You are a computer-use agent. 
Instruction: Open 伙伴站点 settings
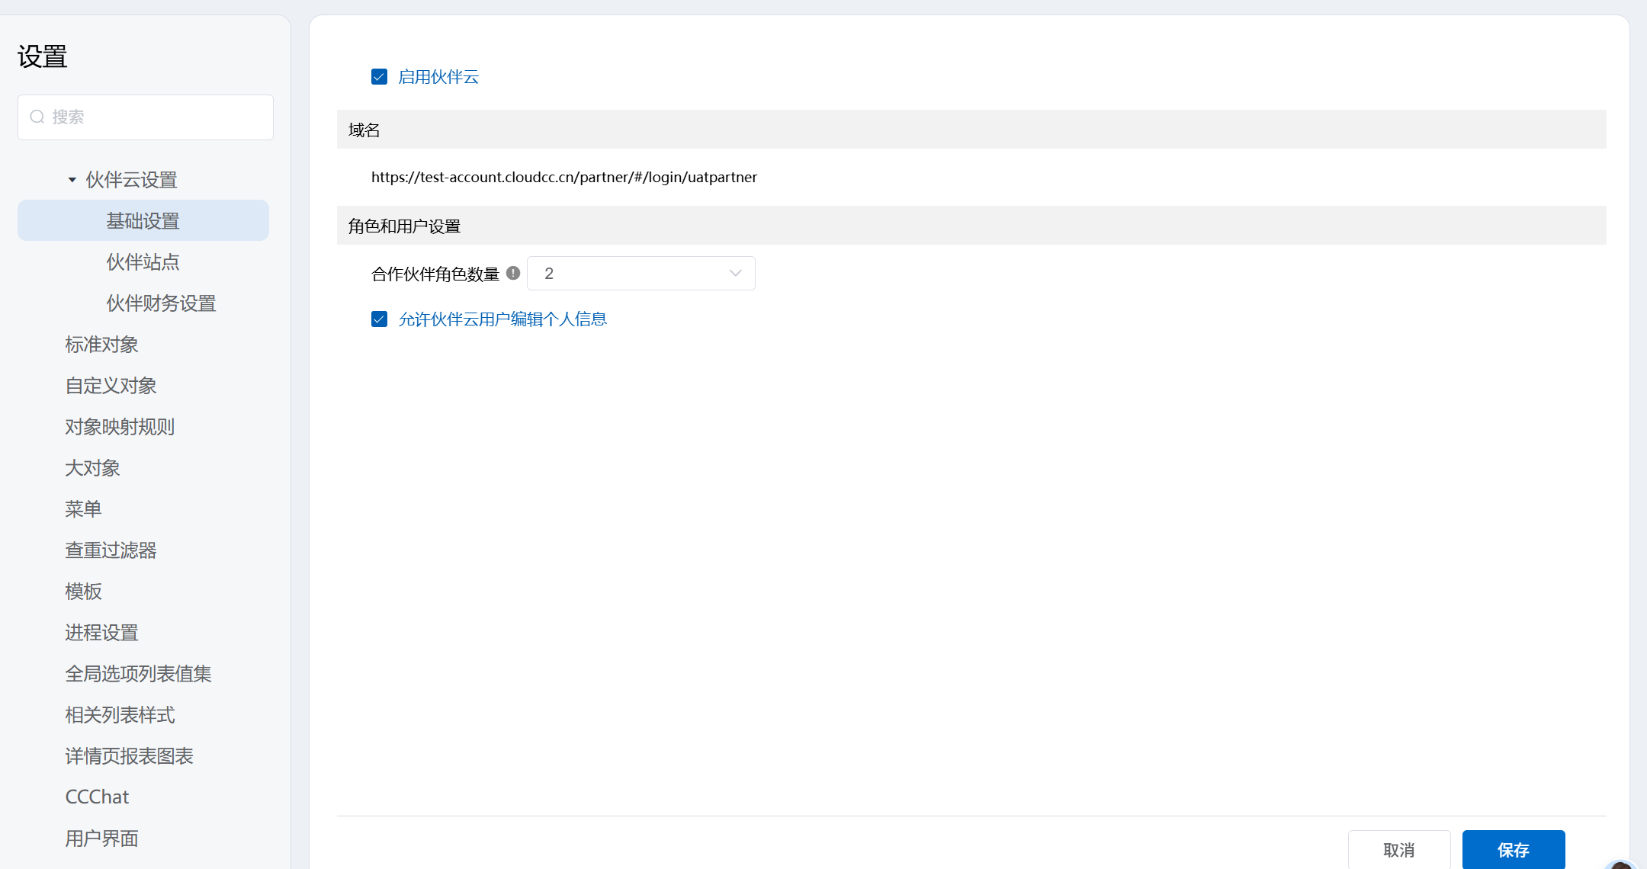(143, 262)
